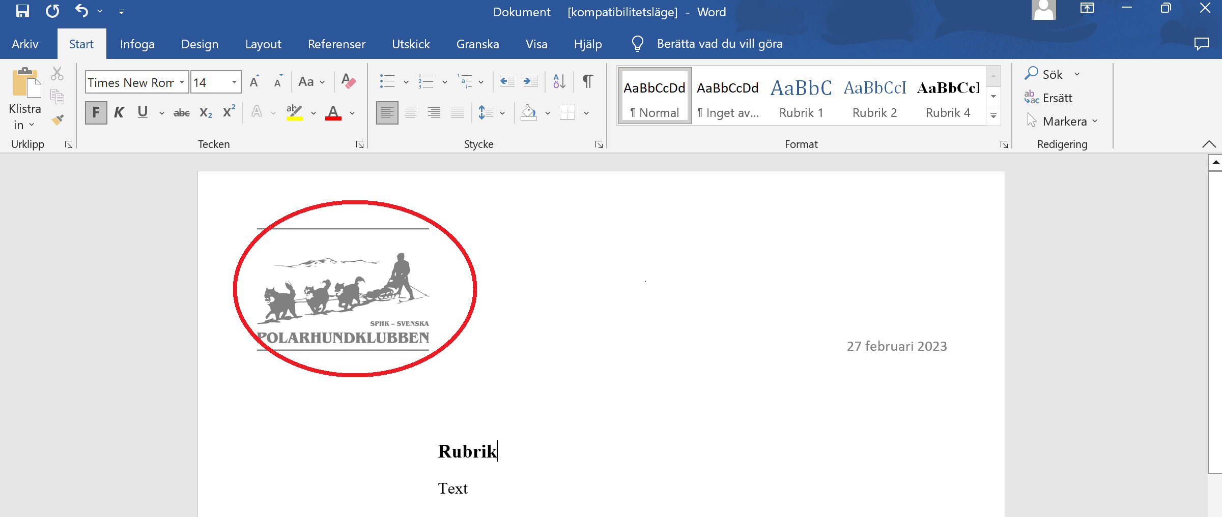Toggle strikethrough abc button

tap(182, 113)
